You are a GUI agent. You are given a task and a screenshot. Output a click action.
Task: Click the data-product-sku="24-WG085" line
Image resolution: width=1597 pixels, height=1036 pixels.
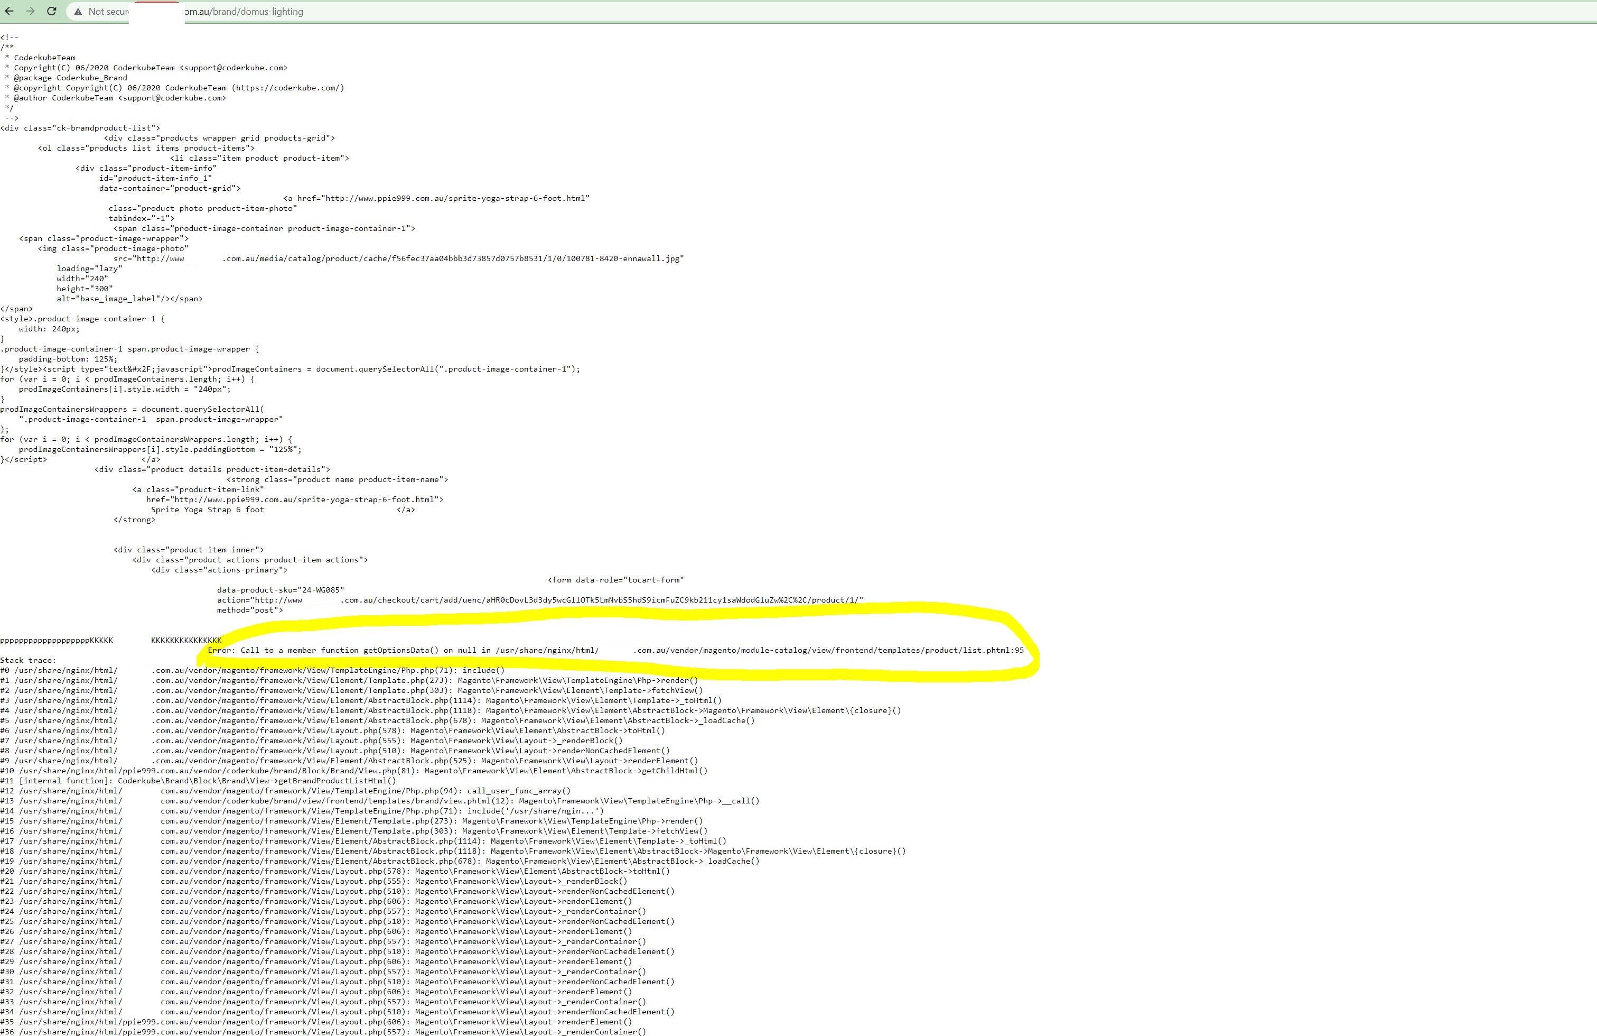280,589
